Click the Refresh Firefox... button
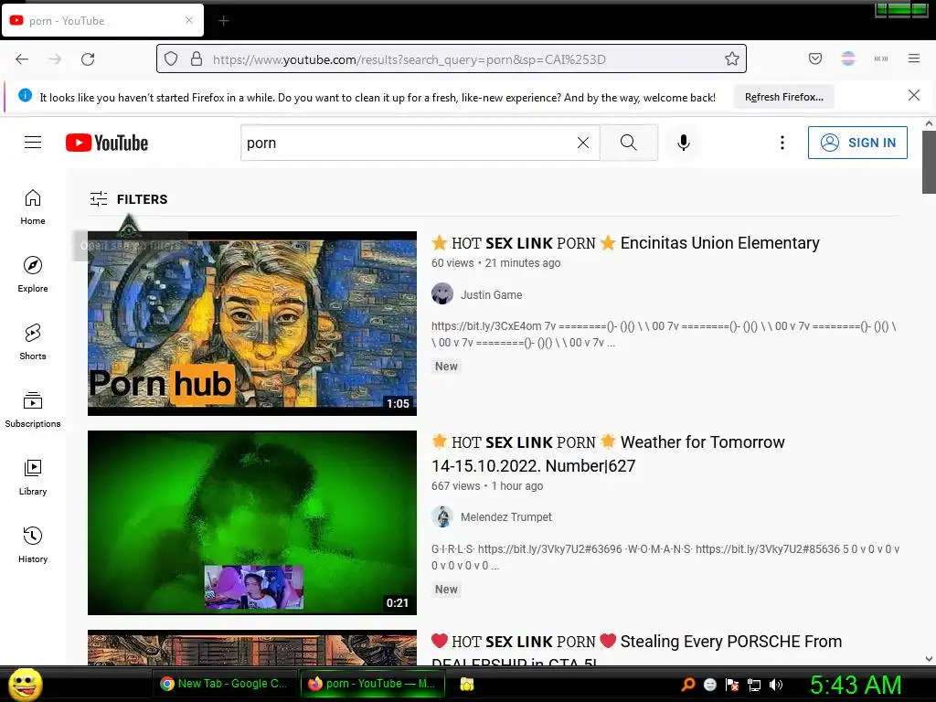Viewport: 936px width, 702px height. (783, 97)
